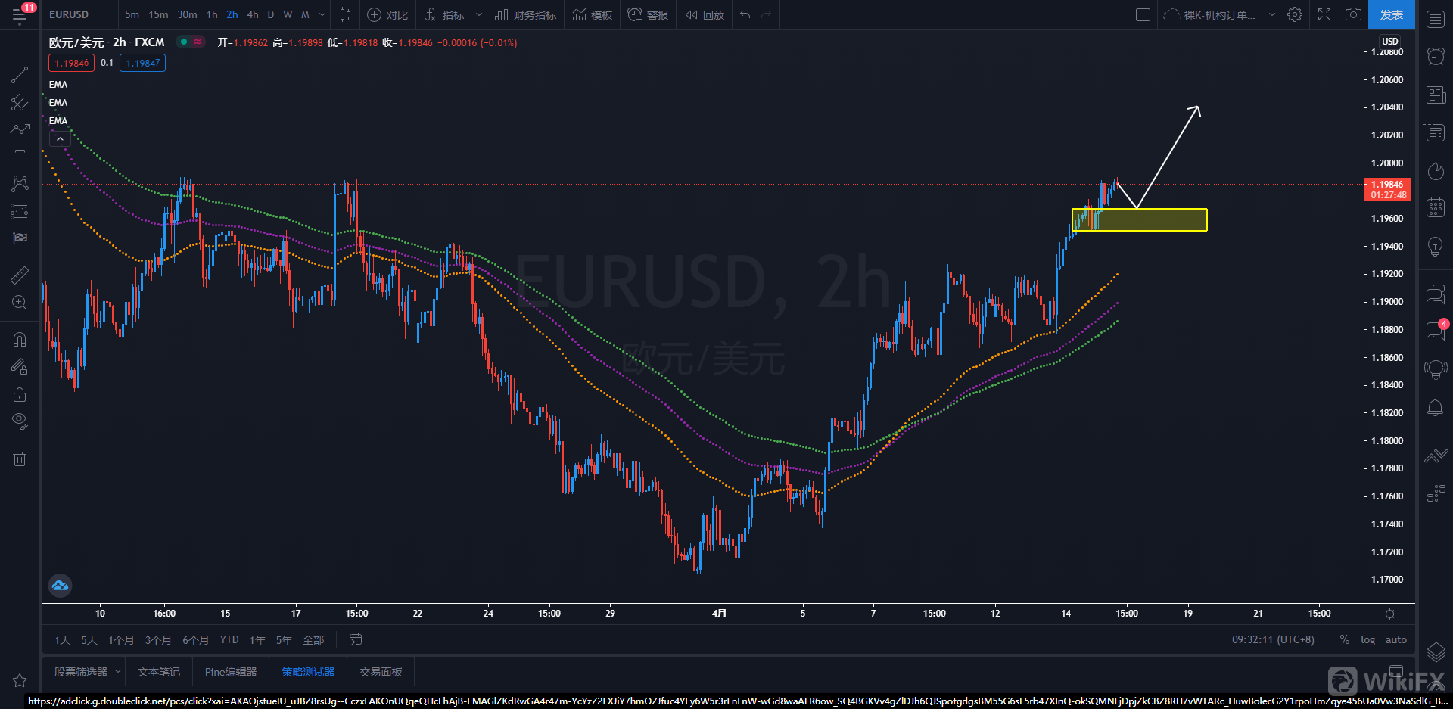Viewport: 1453px width, 709px height.
Task: Click the blue 发表 publish button
Action: coord(1391,14)
